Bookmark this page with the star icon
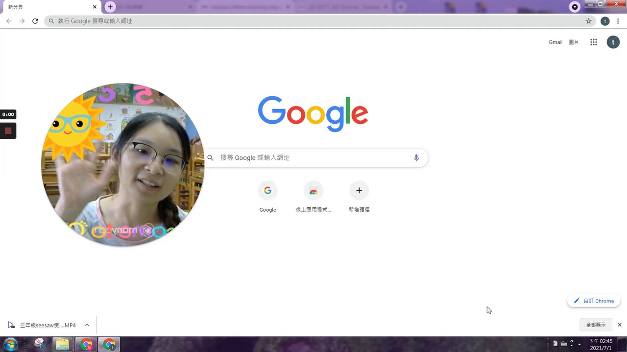Screen dimensions: 627x352 click(x=589, y=21)
